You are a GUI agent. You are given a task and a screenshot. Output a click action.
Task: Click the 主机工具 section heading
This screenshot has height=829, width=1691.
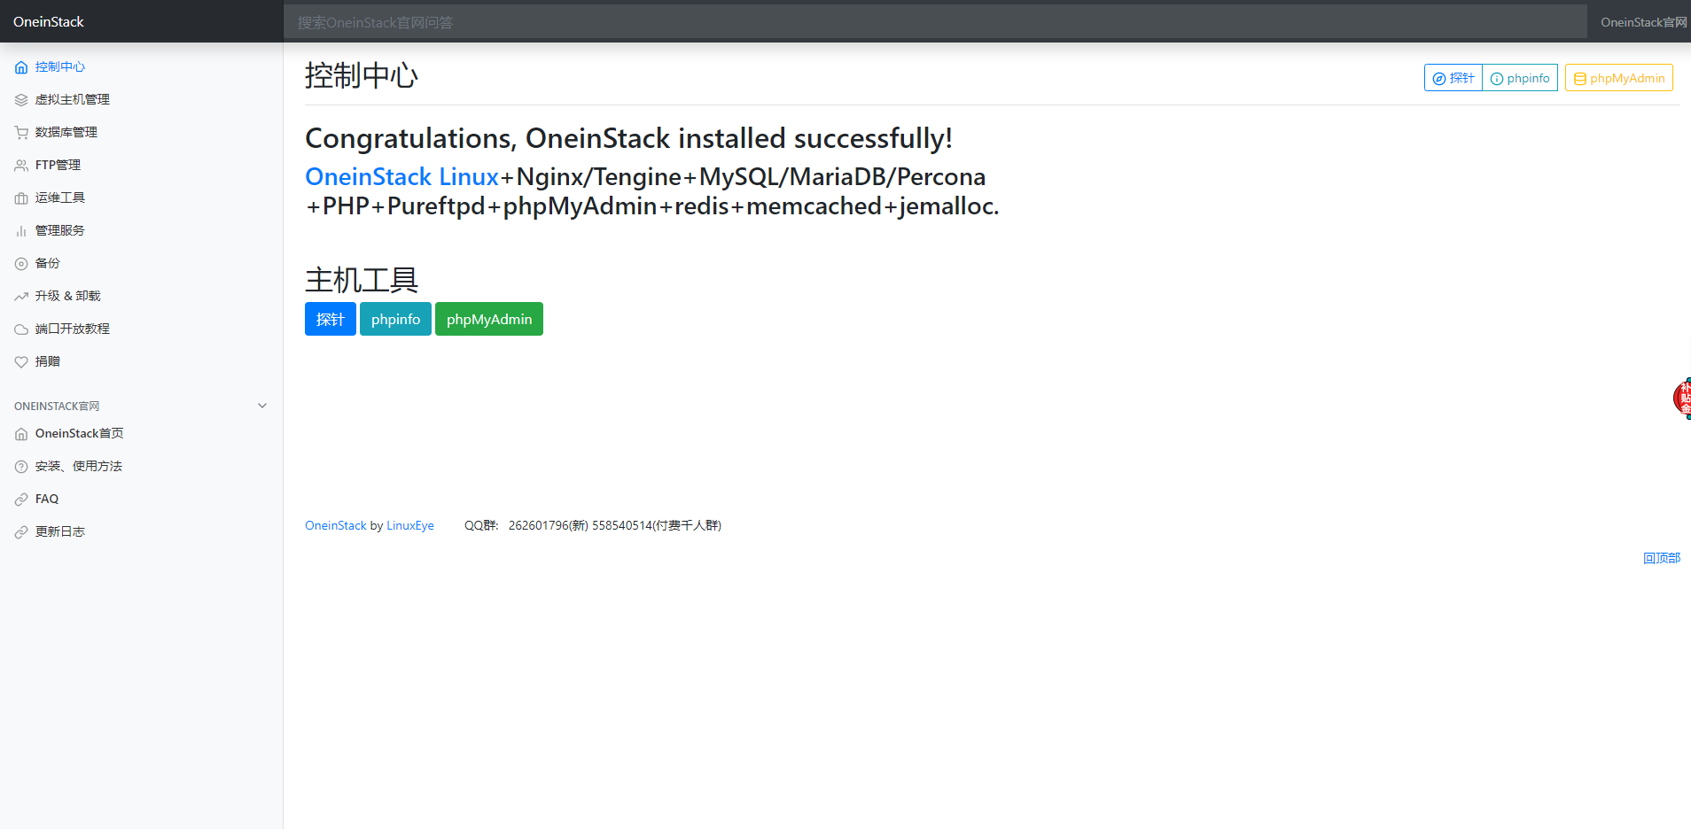tap(362, 280)
